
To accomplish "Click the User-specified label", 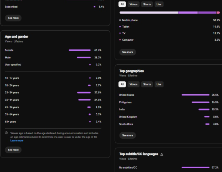I will click(x=13, y=65).
